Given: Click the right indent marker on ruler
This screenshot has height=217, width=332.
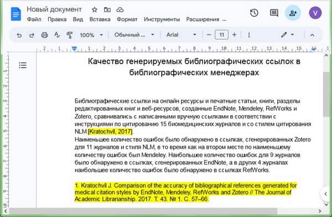Looking at the screenshot, I should coord(314,49).
